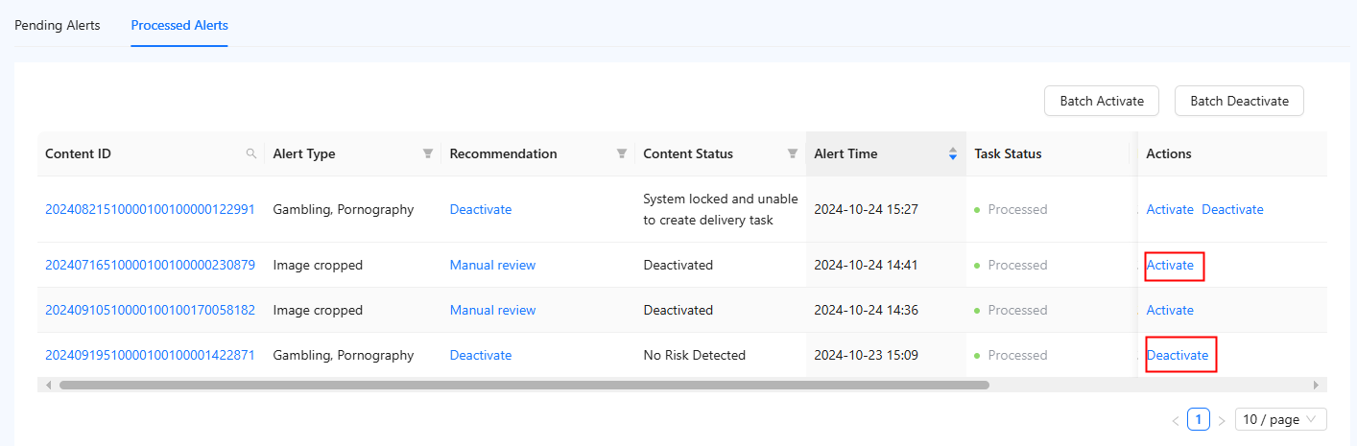Select page 1 in pagination
1357x446 pixels.
(1199, 419)
